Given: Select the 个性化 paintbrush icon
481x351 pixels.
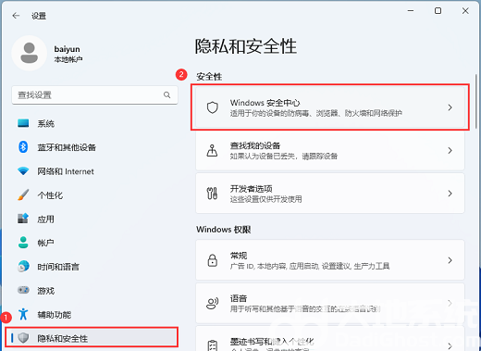Looking at the screenshot, I should 23,194.
